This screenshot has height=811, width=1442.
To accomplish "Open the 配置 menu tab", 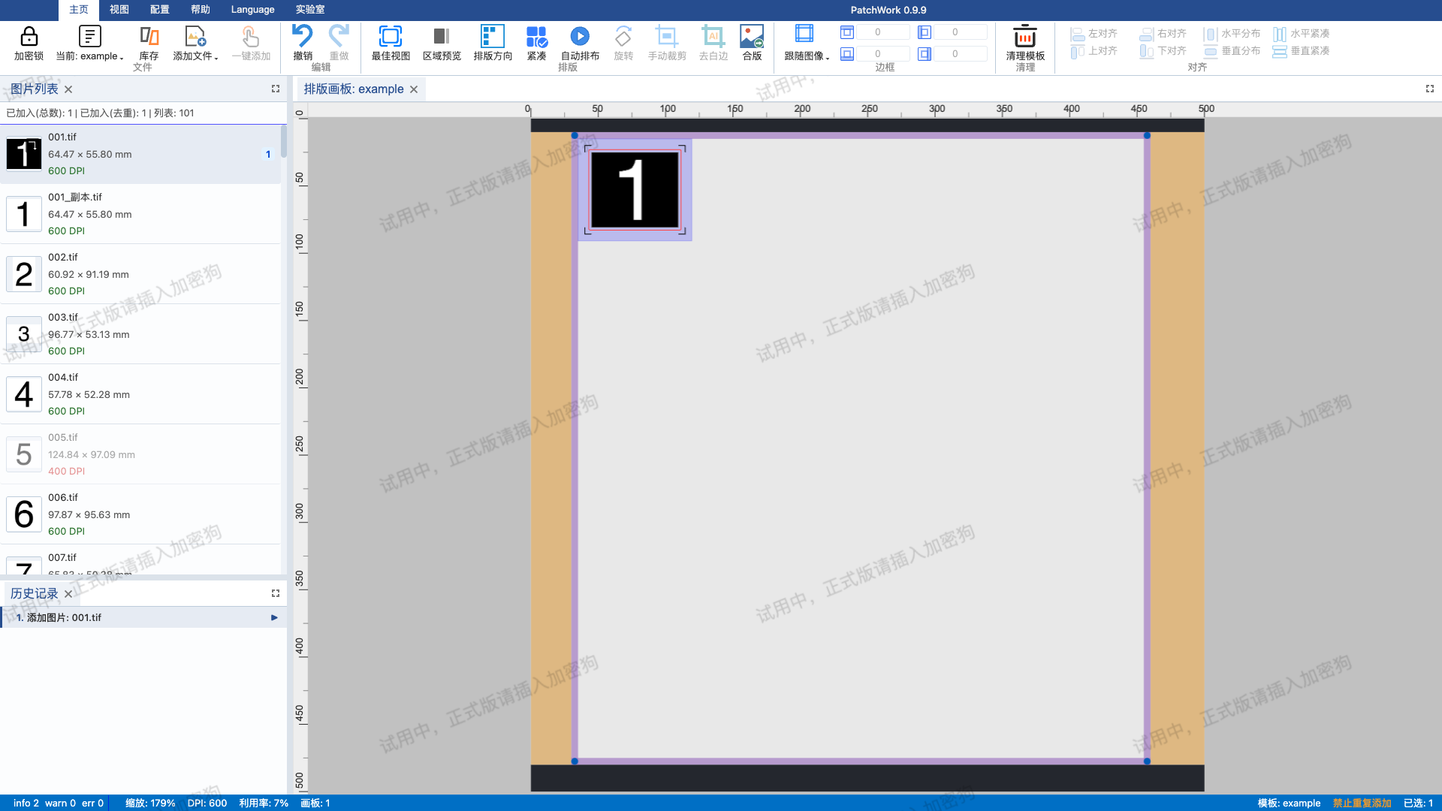I will pos(160,10).
